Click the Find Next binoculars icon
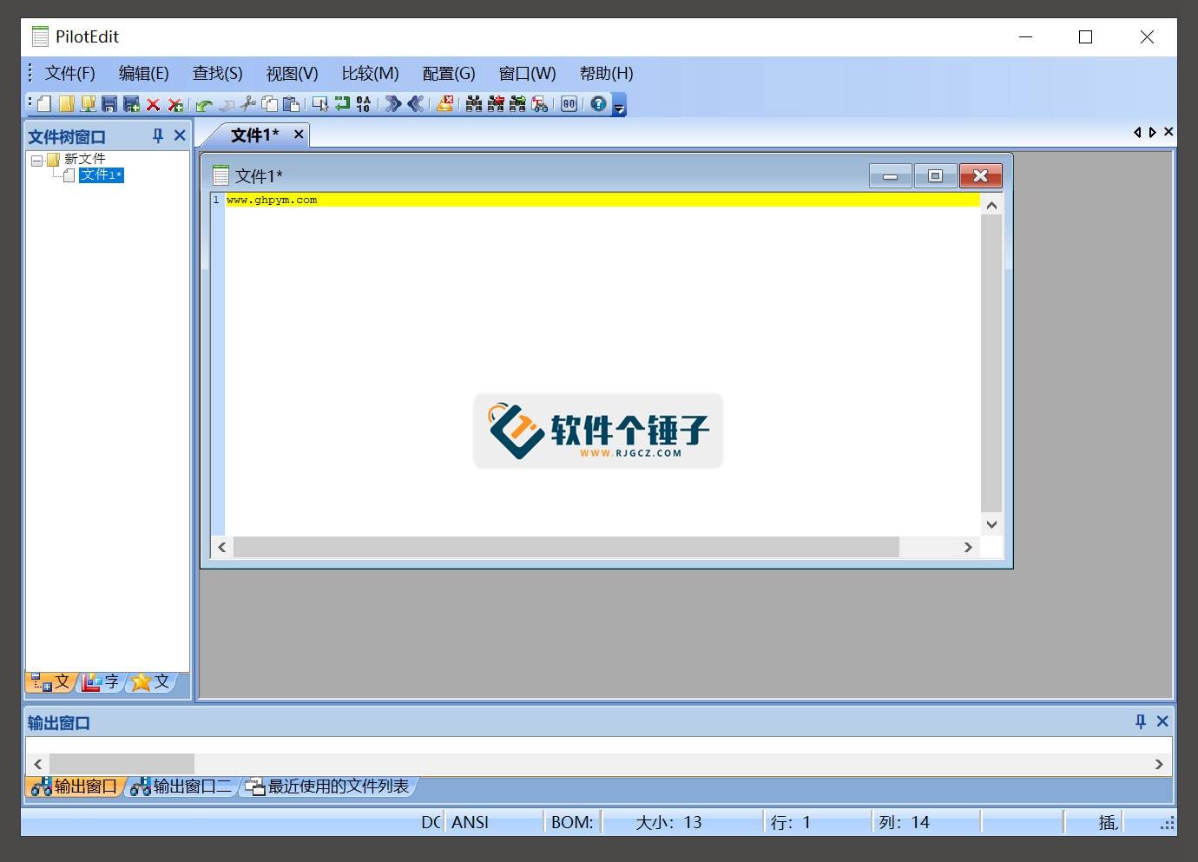 518,104
